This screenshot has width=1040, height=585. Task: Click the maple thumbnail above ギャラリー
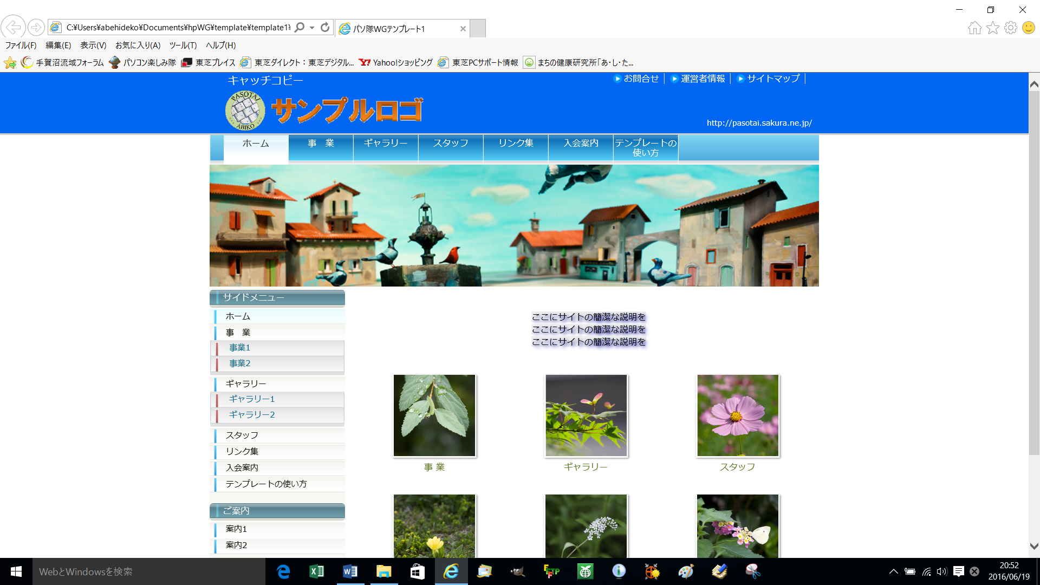point(586,415)
